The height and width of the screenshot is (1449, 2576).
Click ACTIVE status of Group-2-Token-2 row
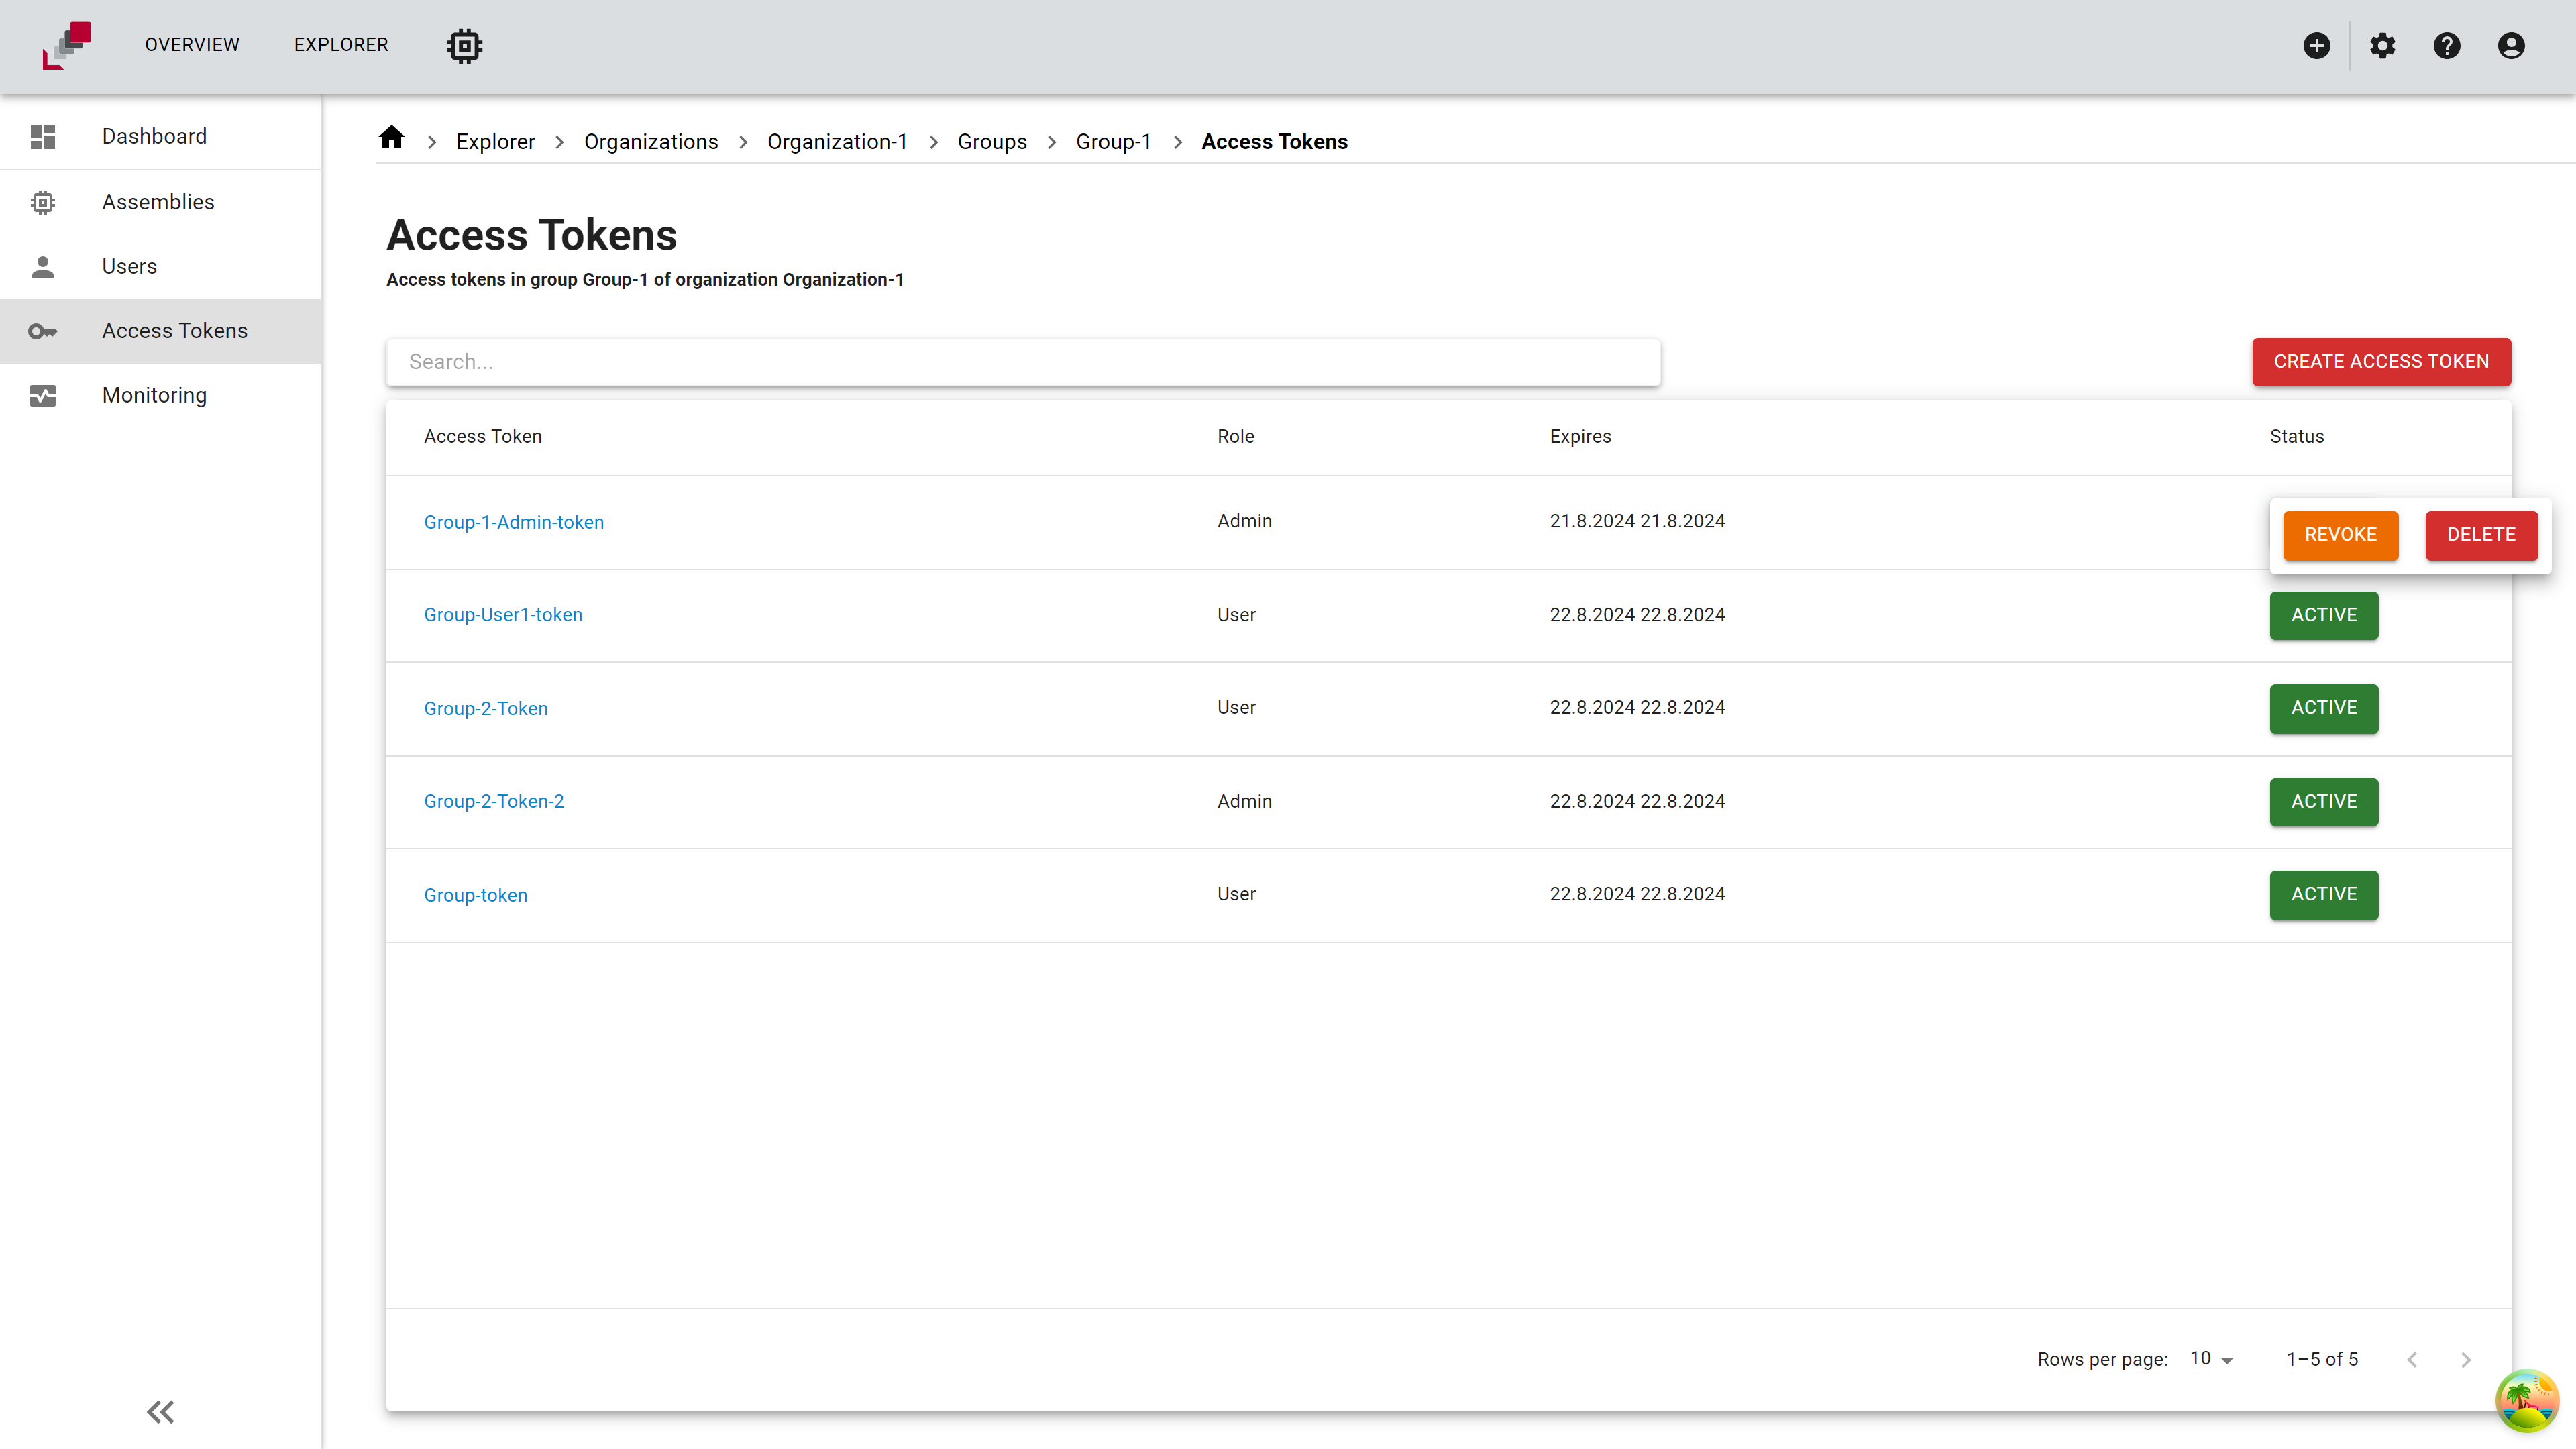coord(2324,802)
